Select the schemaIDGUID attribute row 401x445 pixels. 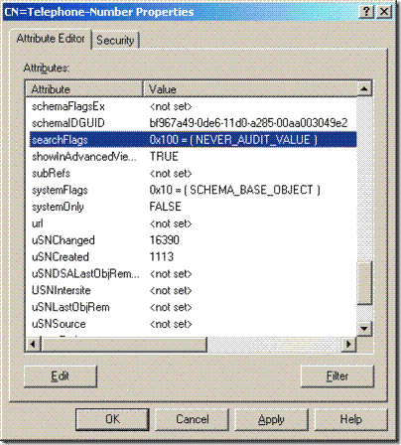[192, 123]
